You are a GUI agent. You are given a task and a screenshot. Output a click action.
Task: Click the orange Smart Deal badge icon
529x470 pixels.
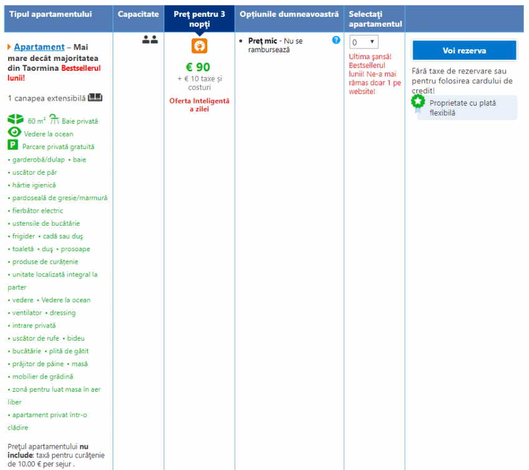199,46
